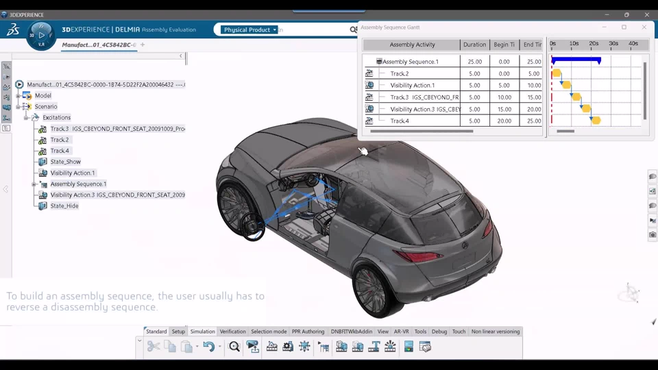Click the Assembly Activity column header

pyautogui.click(x=412, y=45)
